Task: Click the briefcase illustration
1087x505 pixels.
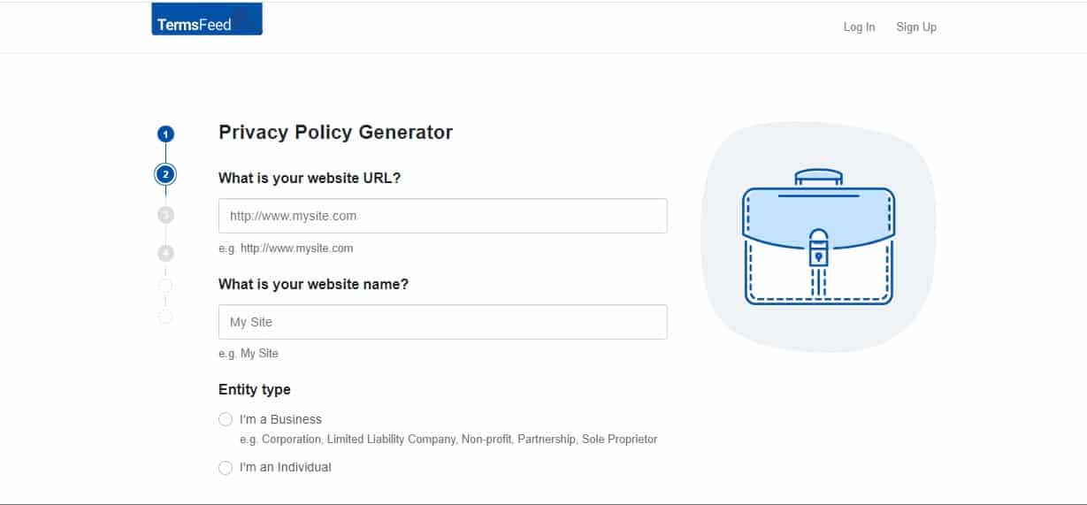Action: pos(819,237)
